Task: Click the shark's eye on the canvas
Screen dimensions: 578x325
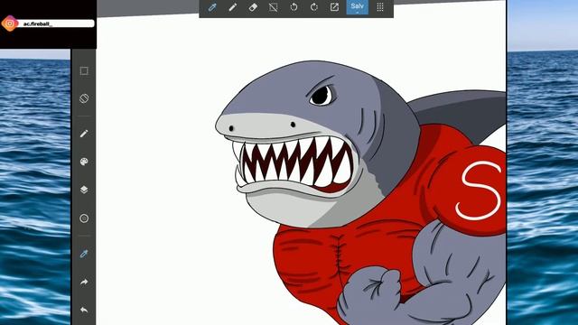Action: point(322,96)
